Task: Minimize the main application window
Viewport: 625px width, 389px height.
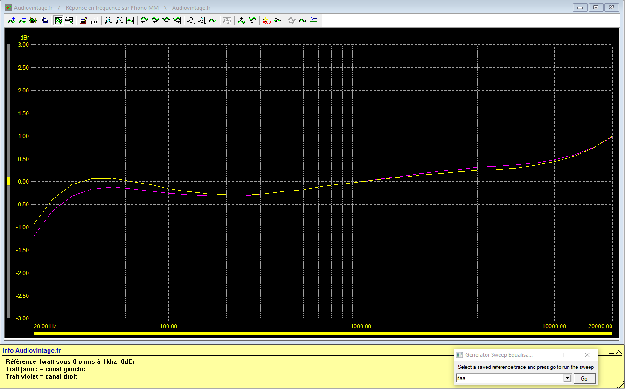Action: pos(580,7)
